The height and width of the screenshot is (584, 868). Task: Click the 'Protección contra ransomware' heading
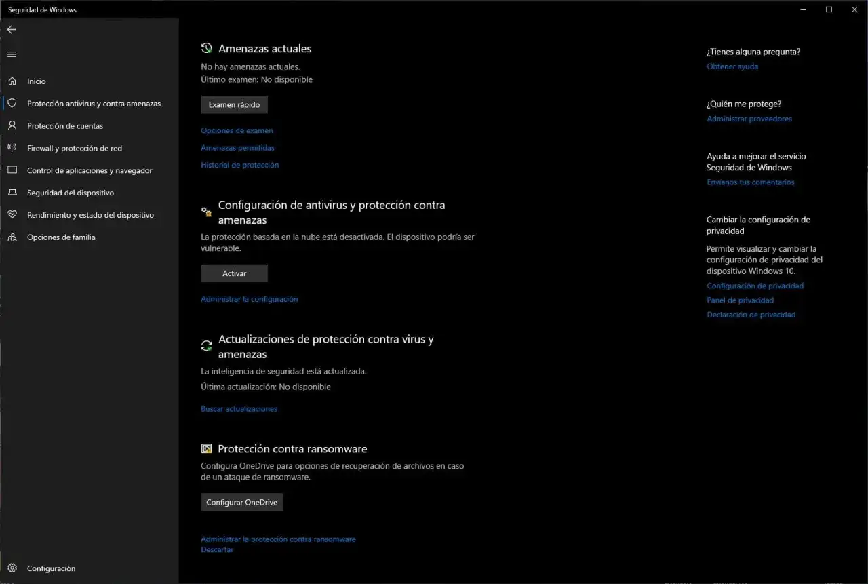pyautogui.click(x=292, y=449)
